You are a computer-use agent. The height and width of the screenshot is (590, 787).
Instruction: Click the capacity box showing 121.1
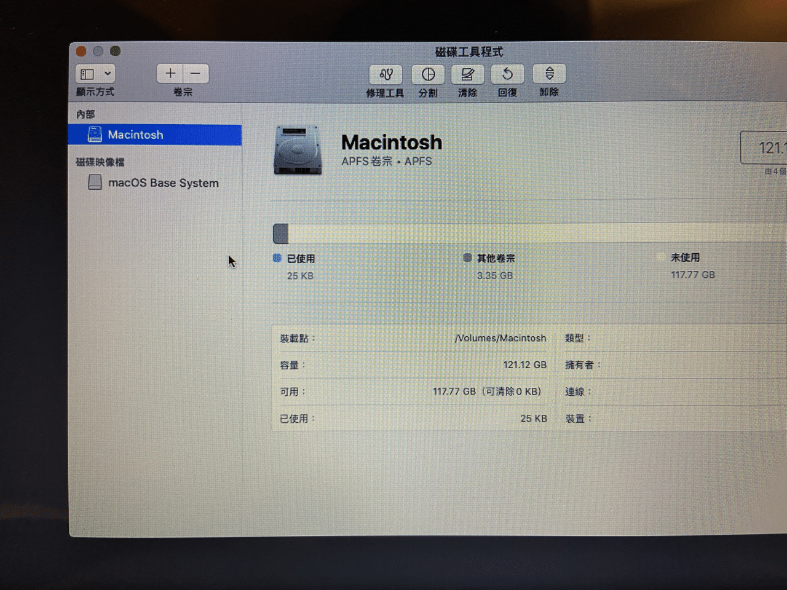coord(764,147)
